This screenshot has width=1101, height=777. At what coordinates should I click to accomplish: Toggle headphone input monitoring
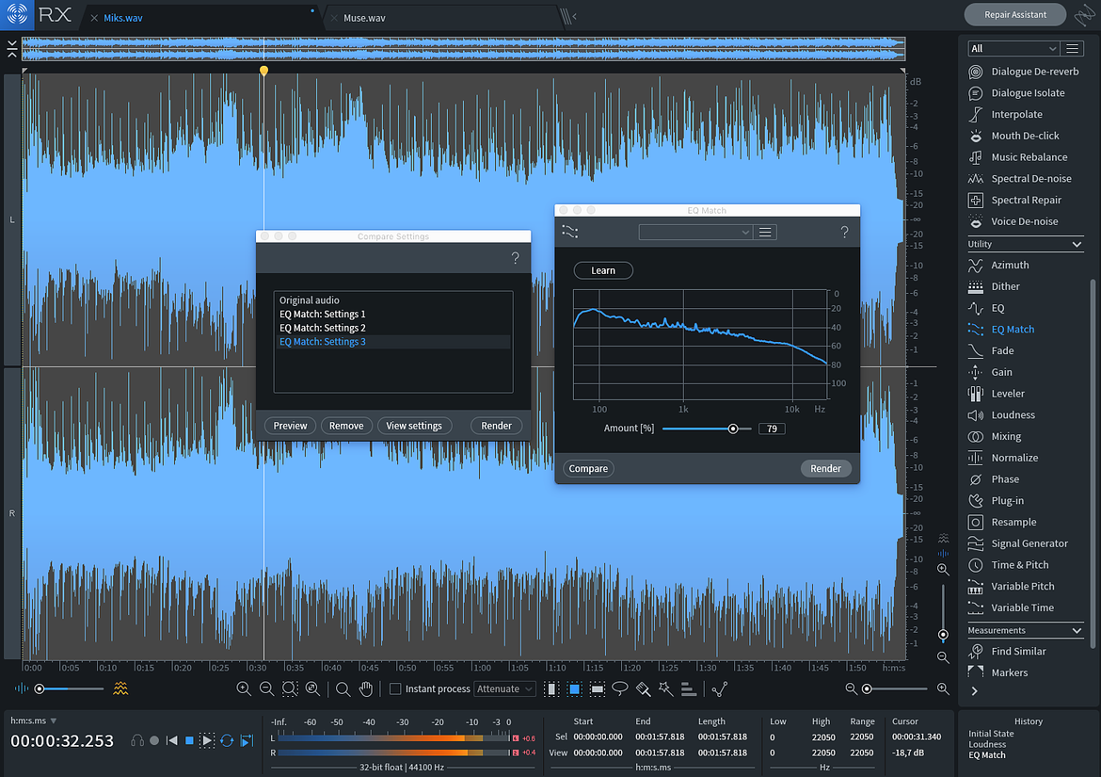[x=137, y=740]
